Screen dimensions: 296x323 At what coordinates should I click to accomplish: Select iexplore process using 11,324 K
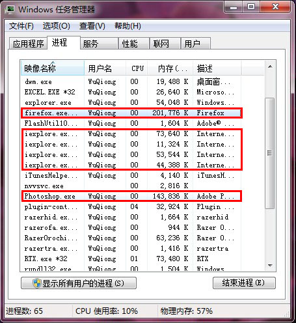(131, 144)
